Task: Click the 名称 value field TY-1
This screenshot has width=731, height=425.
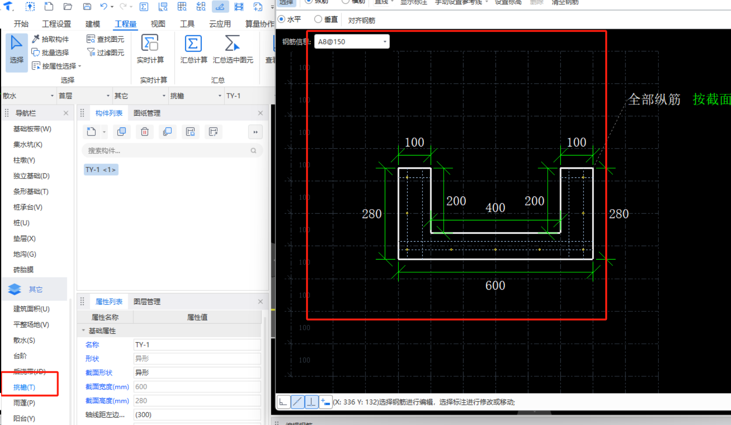Action: click(x=197, y=345)
